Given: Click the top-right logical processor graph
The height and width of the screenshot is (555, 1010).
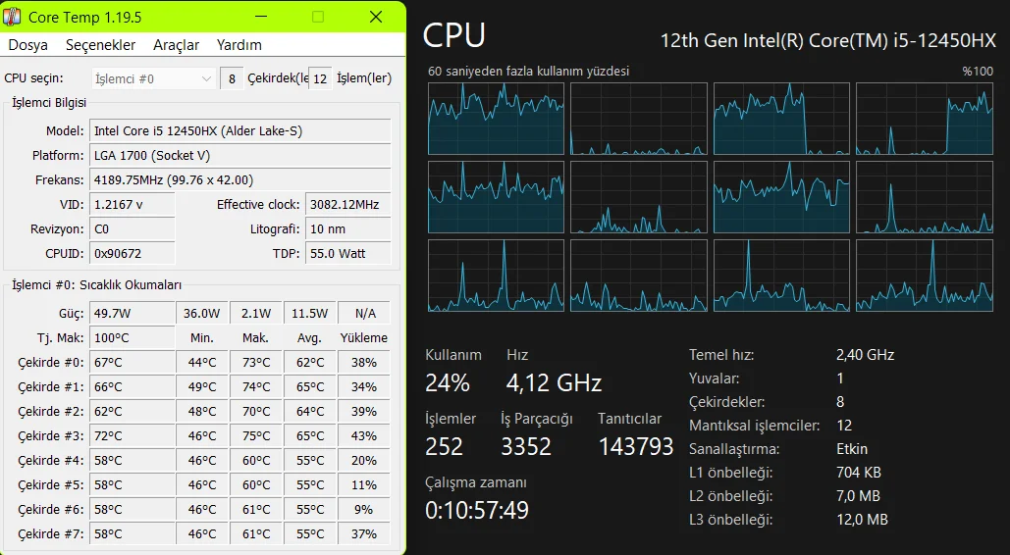Looking at the screenshot, I should pyautogui.click(x=924, y=119).
